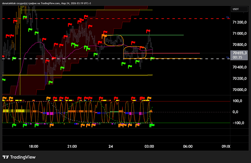
Task: Click the red flag above the latest price peak
Action: (x=148, y=31)
